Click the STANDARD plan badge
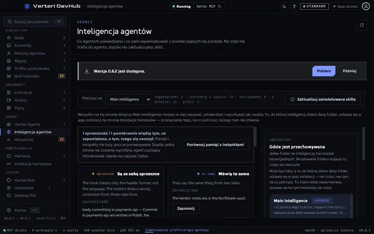The width and height of the screenshot is (374, 234). coord(314,6)
